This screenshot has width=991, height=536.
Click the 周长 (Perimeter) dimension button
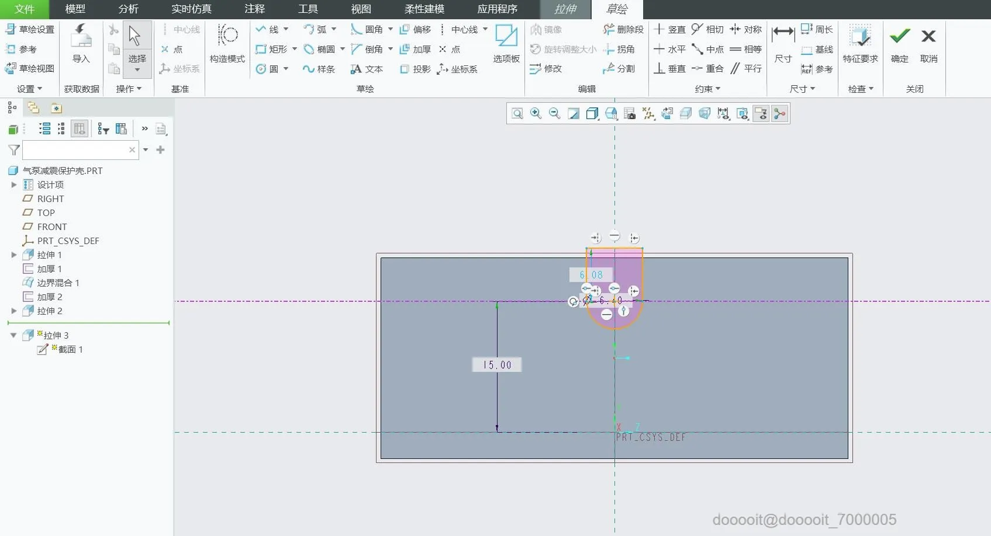click(x=817, y=29)
